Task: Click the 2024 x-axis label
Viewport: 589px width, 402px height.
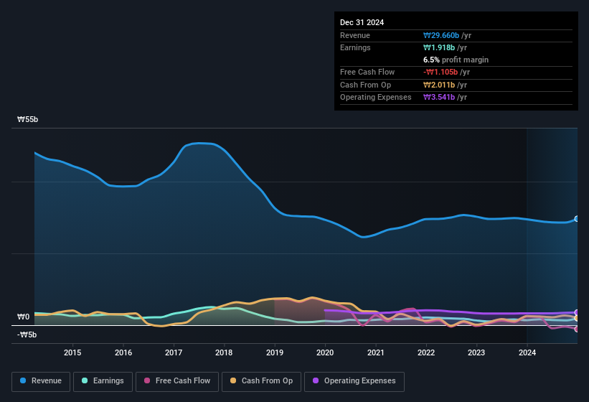Action: click(x=527, y=352)
